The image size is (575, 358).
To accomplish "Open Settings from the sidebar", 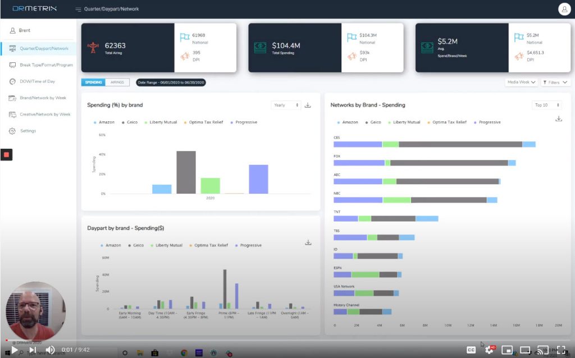I will 28,131.
